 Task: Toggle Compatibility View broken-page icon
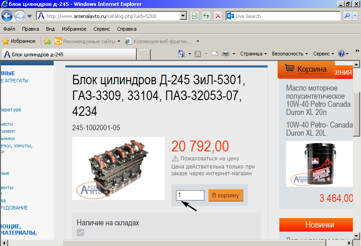pos(194,16)
